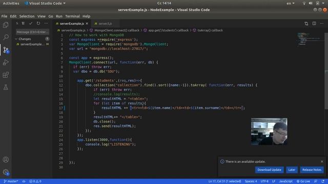Click the open changes icon in editor toolbar
The height and width of the screenshot is (184, 328).
(x=306, y=24)
